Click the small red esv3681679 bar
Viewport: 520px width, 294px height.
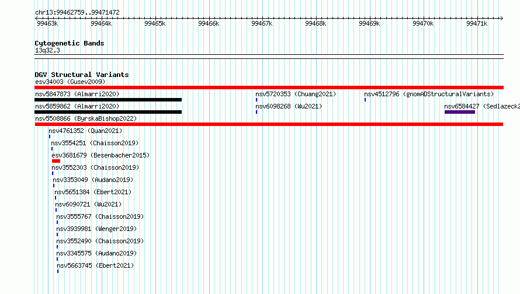(56, 161)
